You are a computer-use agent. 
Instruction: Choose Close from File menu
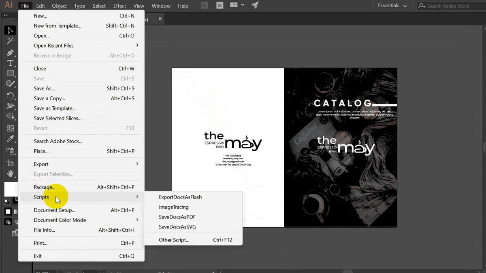(x=81, y=69)
